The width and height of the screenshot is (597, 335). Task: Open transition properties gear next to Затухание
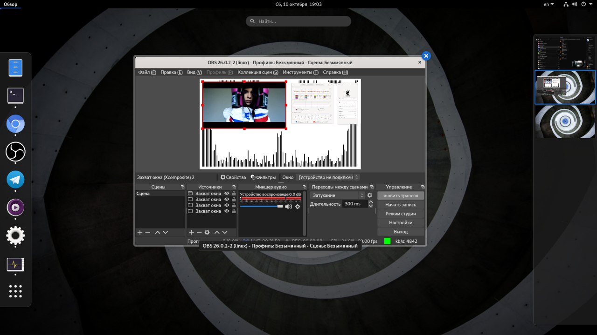click(x=370, y=195)
